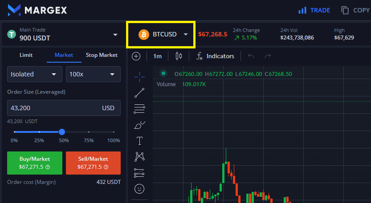Expand the Main Trade account selector

click(x=62, y=35)
